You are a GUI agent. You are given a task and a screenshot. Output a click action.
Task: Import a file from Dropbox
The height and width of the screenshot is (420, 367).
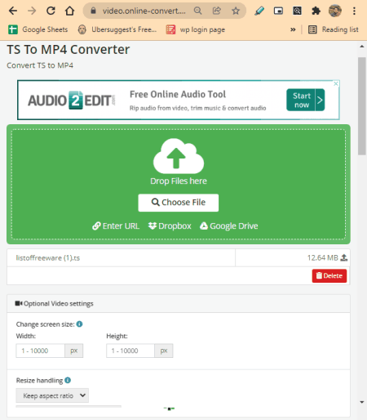(x=170, y=226)
